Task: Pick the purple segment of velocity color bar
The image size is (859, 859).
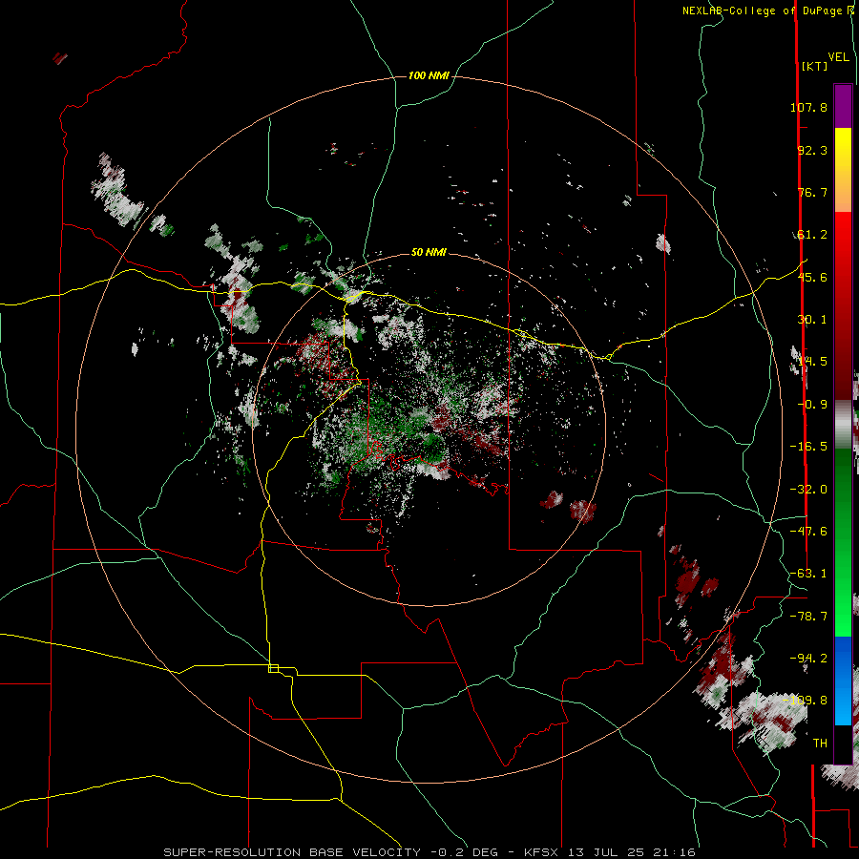Action: 843,106
